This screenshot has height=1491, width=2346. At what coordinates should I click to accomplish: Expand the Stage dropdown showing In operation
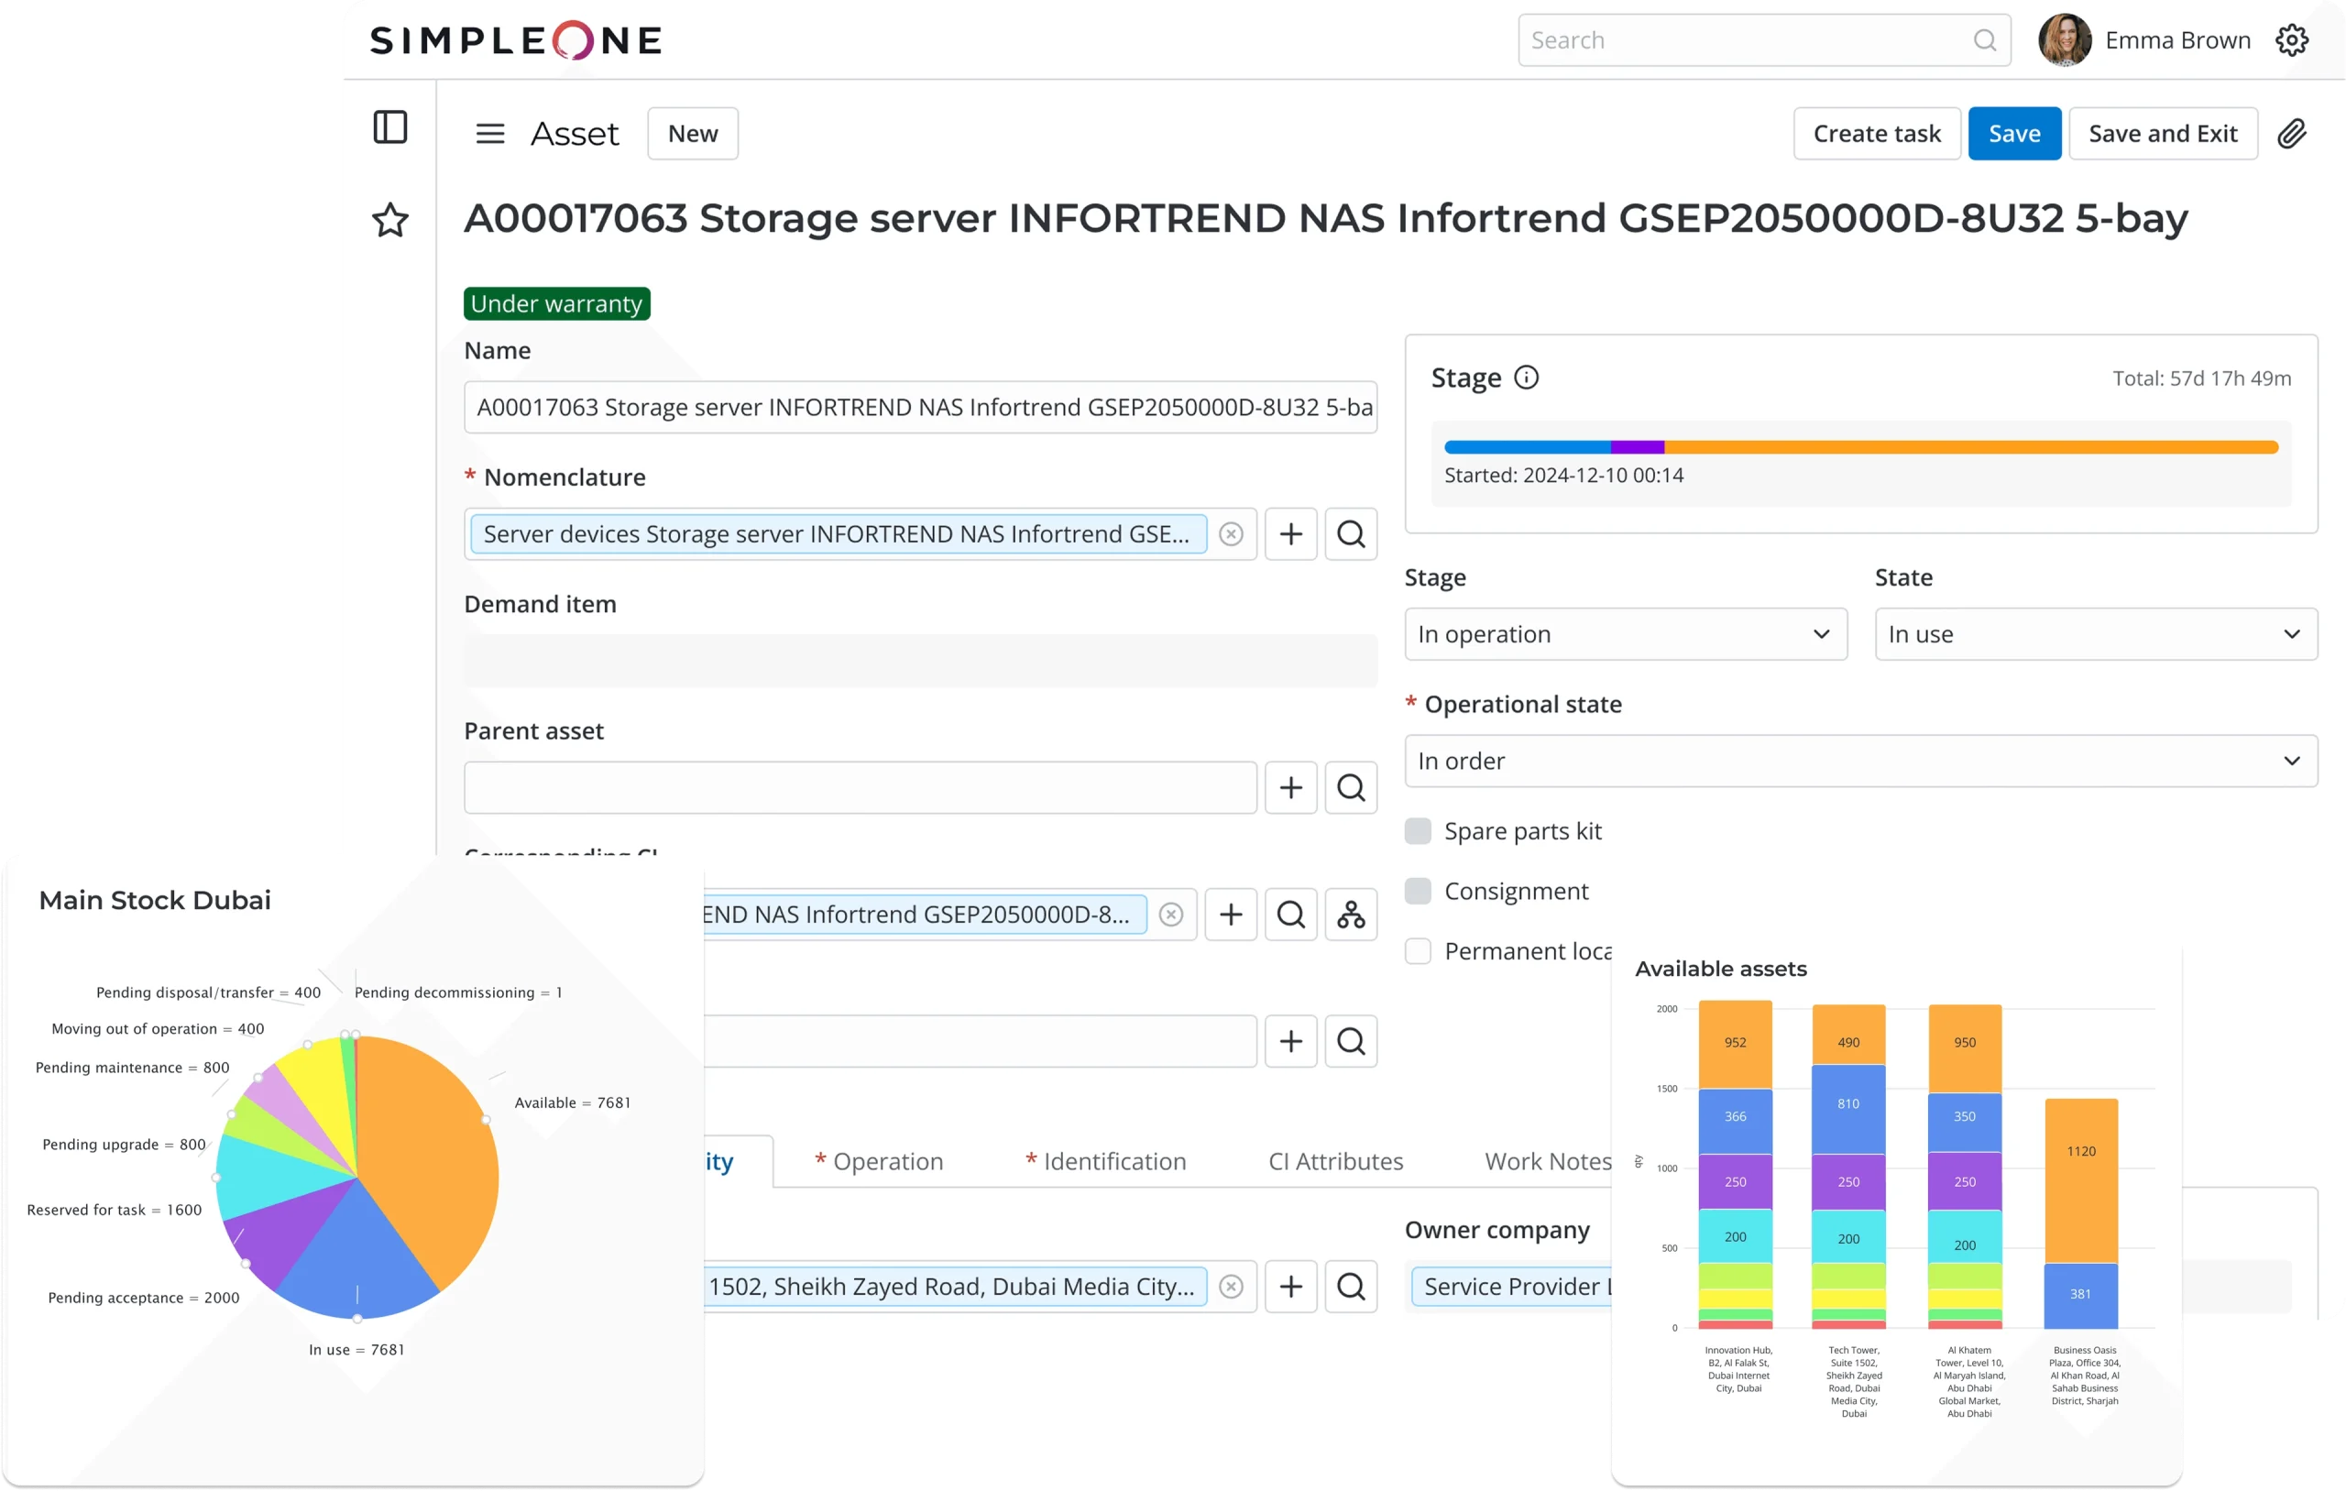click(x=1625, y=634)
